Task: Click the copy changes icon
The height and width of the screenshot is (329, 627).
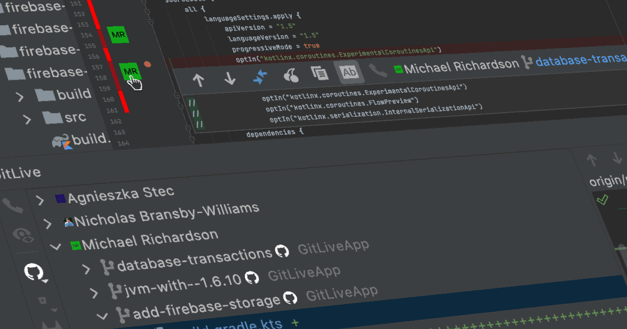Action: [319, 73]
